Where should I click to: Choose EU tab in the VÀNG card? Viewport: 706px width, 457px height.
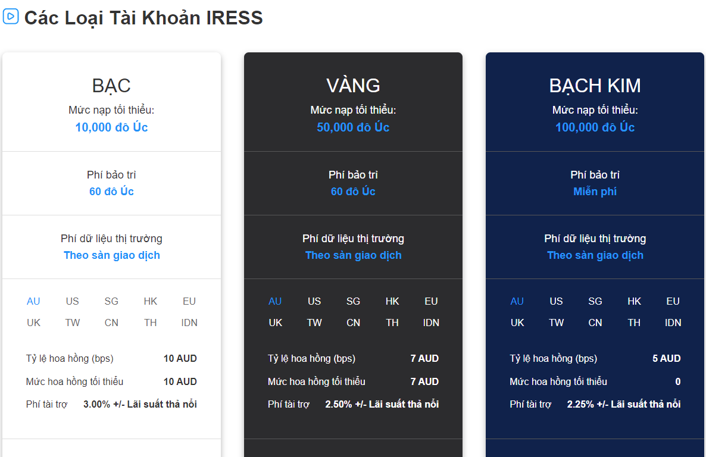point(432,301)
